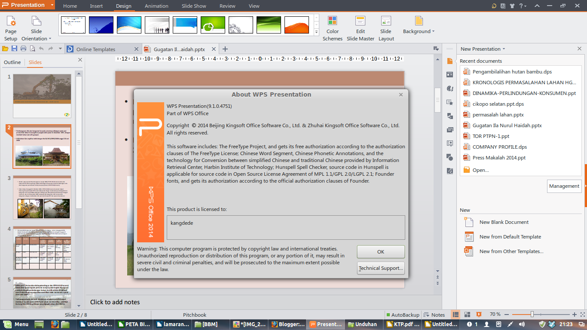Screen dimensions: 587x330
Task: Open the Page Setup tool
Action: point(11,28)
